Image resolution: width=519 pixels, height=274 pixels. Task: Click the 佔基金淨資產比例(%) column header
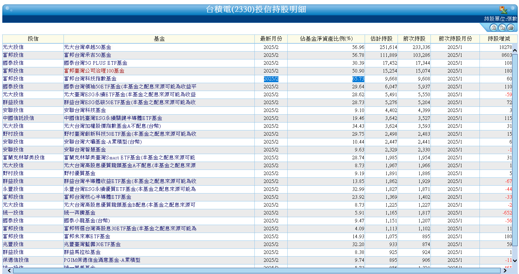[326, 39]
